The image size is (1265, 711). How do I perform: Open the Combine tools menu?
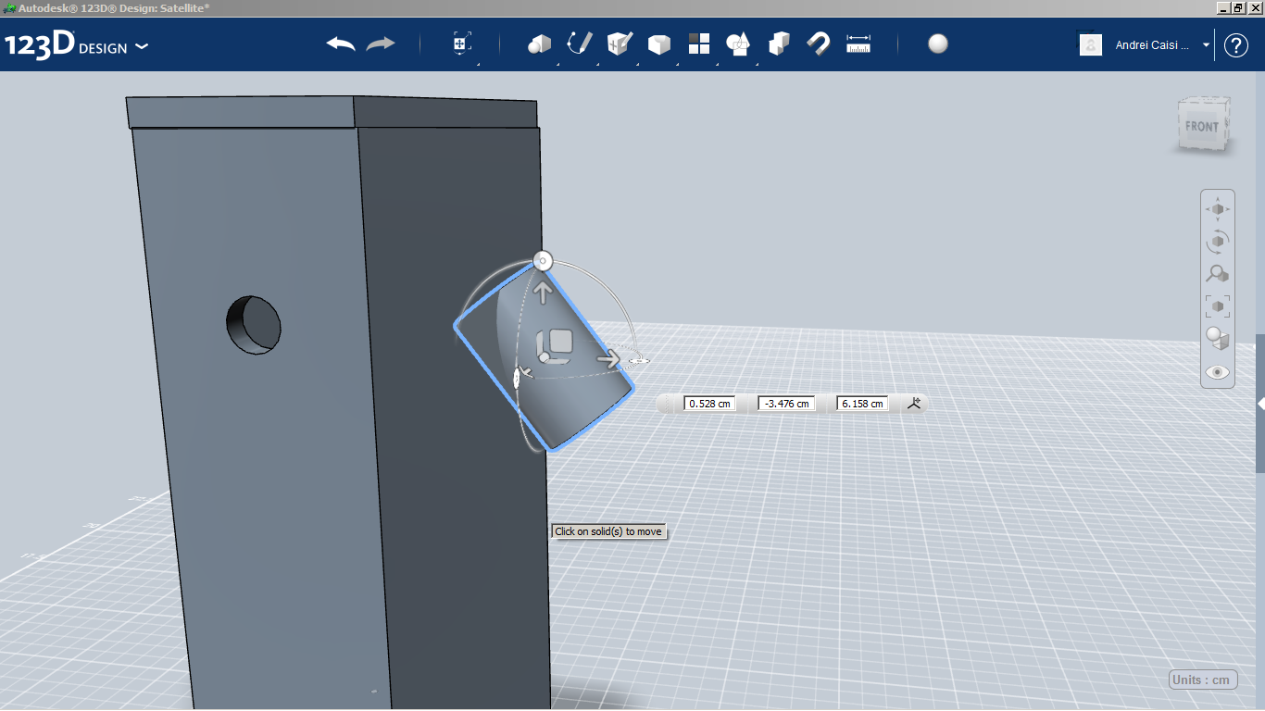[779, 44]
